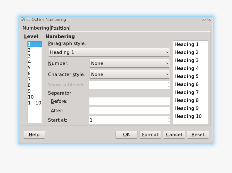Click the Start at spinner up arrow
232x173 pixels.
pyautogui.click(x=169, y=119)
